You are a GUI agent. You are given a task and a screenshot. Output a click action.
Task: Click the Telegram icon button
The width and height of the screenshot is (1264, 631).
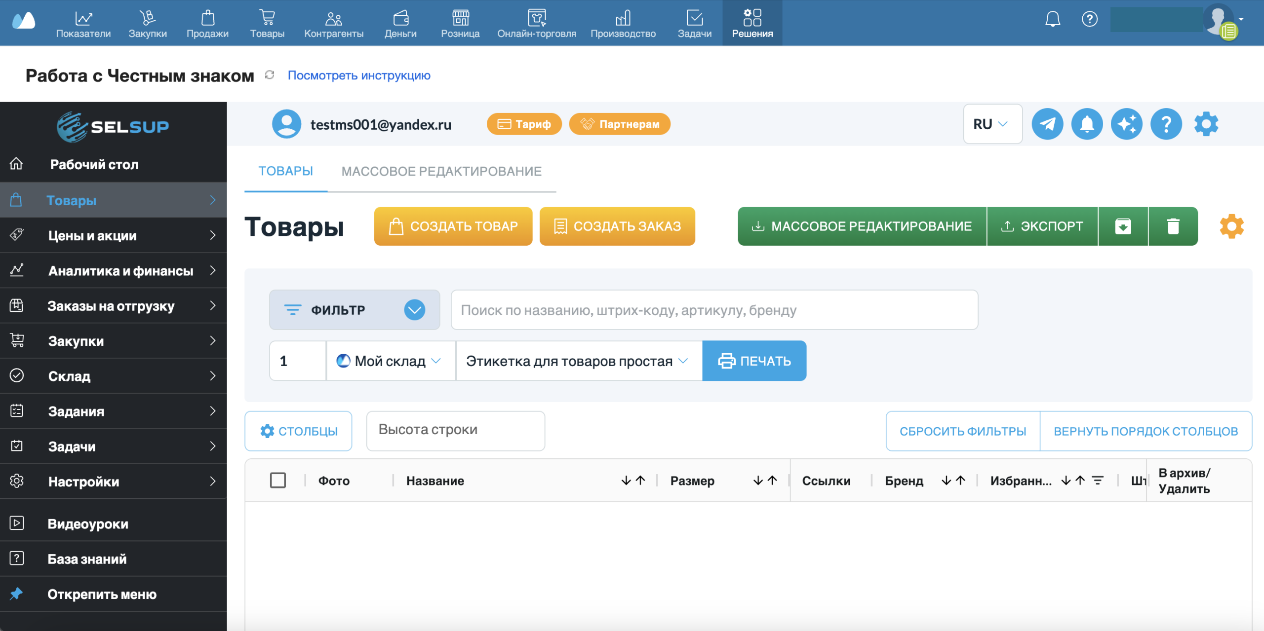click(x=1047, y=124)
